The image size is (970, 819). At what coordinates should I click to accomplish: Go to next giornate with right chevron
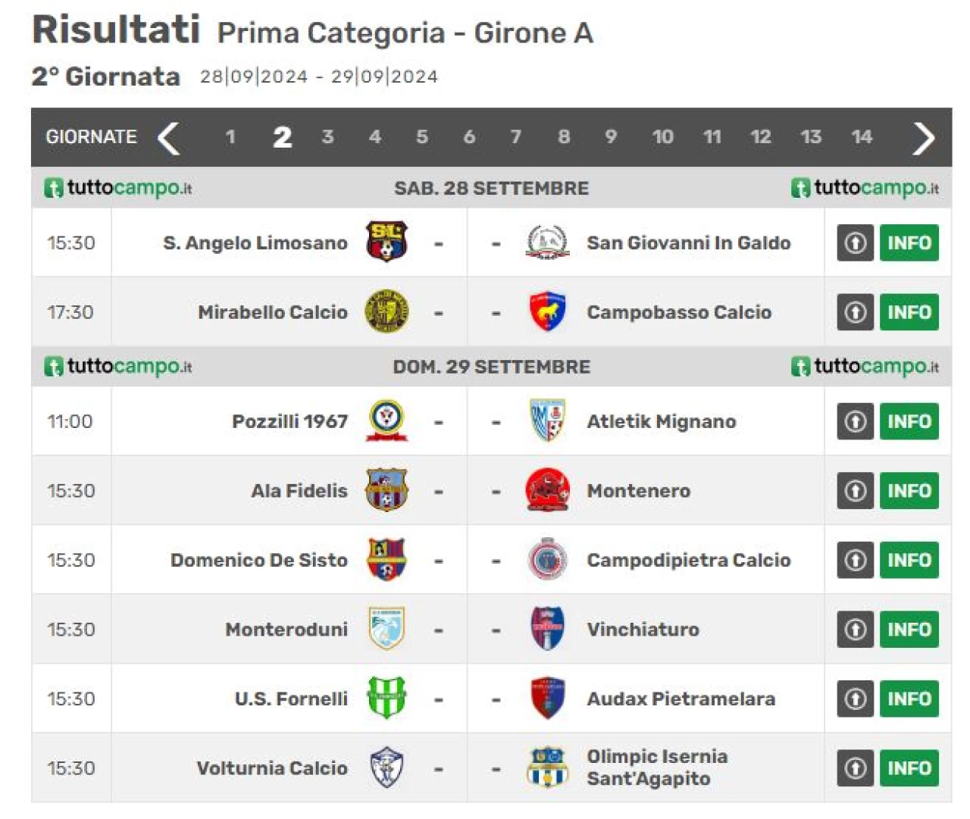click(924, 137)
